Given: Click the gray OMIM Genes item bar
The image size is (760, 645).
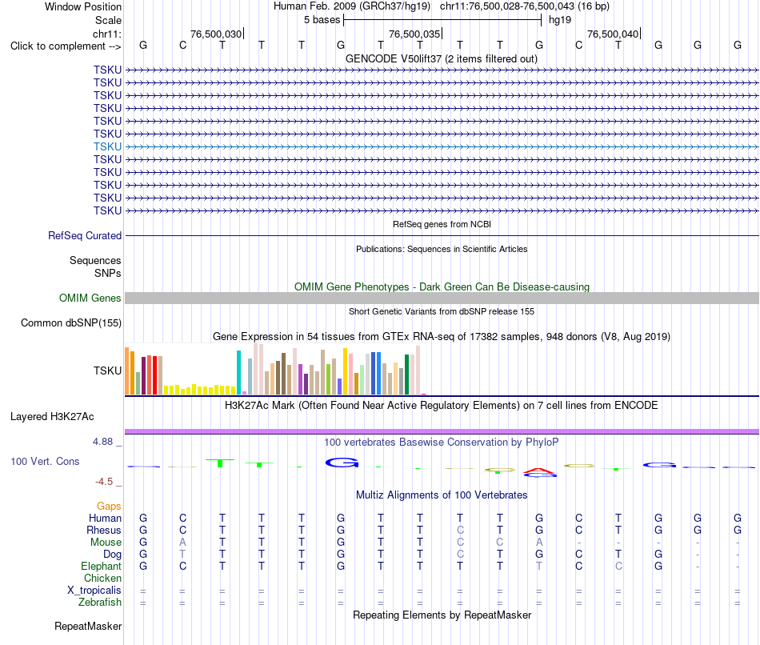Looking at the screenshot, I should (442, 298).
